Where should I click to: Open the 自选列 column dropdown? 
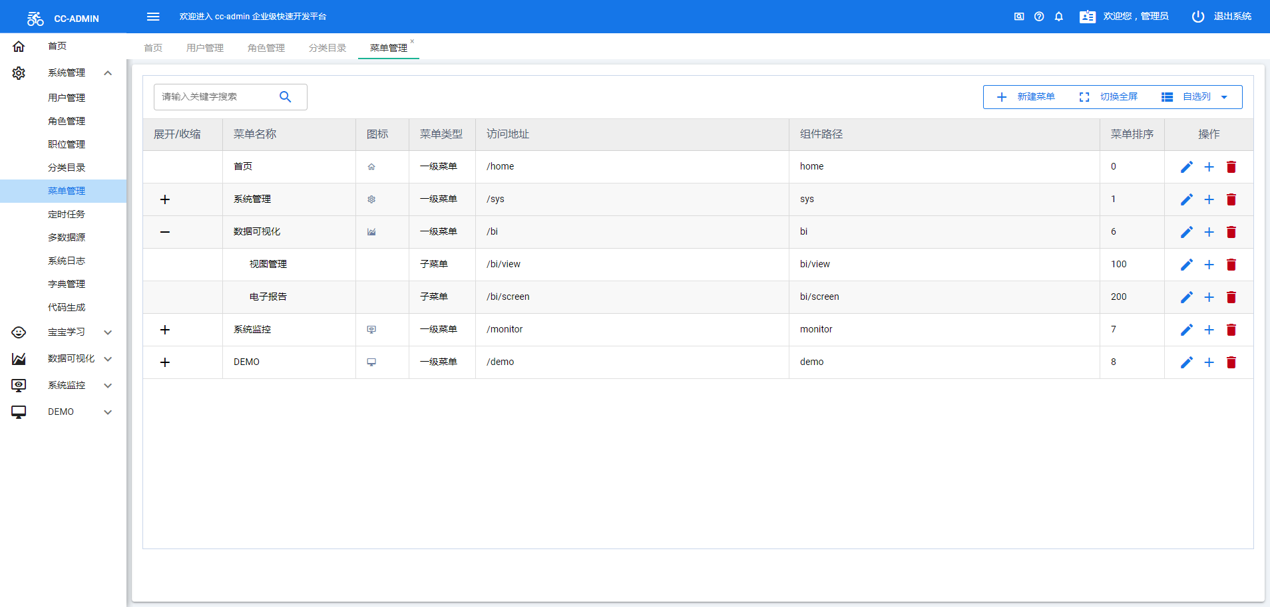(1195, 97)
